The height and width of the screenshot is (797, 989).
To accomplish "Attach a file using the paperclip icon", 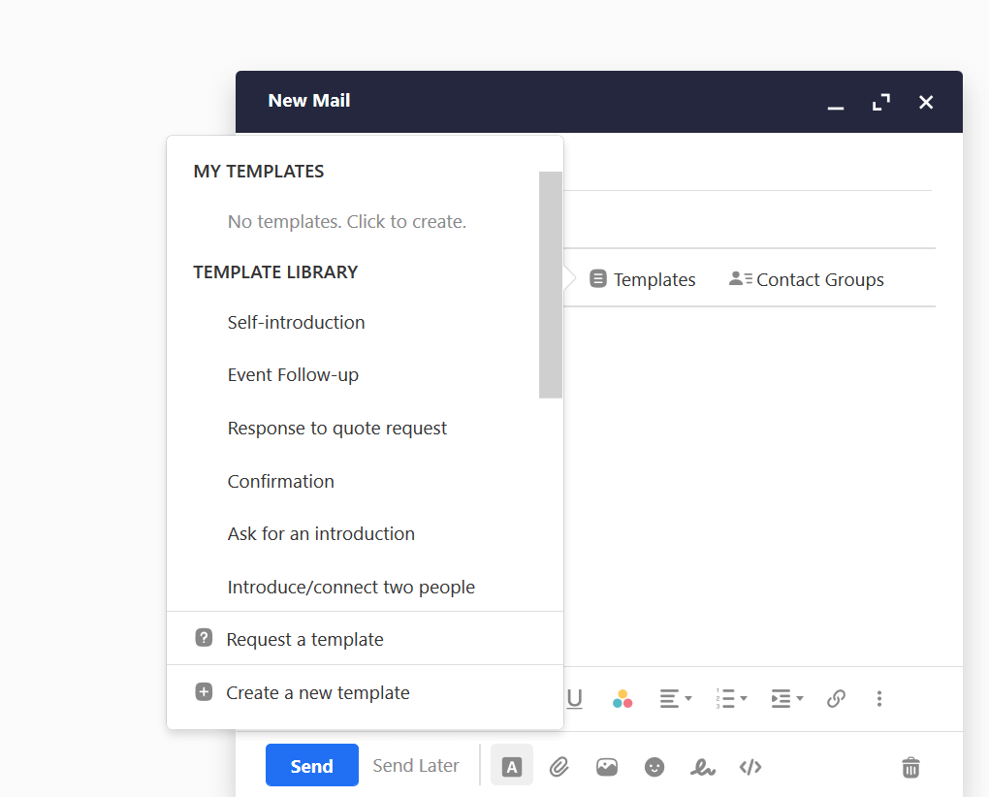I will tap(559, 767).
